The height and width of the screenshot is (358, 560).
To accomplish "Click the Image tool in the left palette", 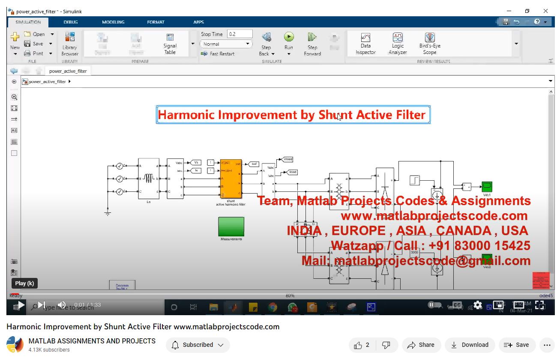I will tap(14, 142).
